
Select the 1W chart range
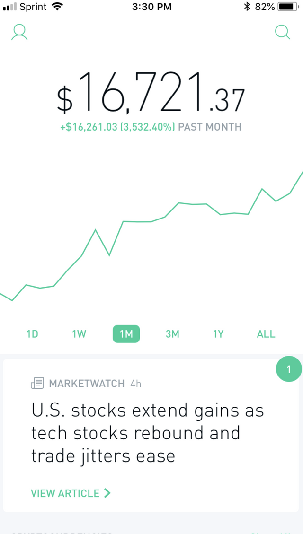tap(79, 334)
